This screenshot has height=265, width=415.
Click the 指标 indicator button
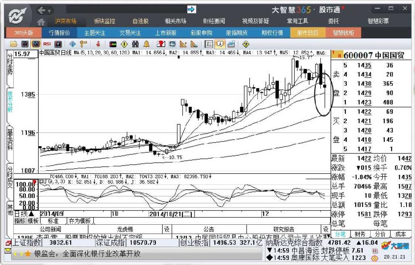[20, 221]
